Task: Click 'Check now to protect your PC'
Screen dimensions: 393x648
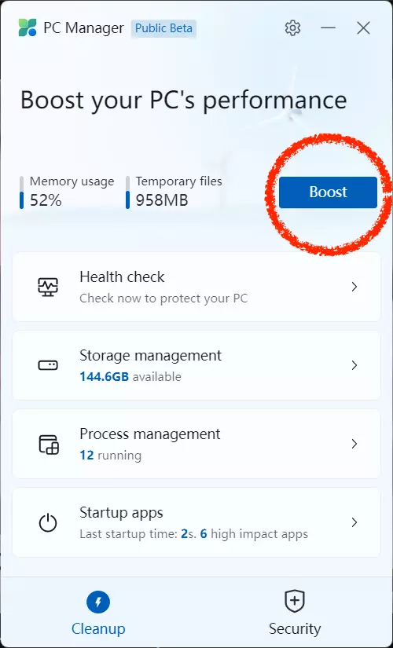Action: tap(163, 298)
